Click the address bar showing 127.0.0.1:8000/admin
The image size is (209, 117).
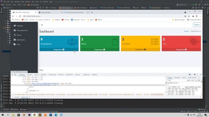tap(103, 16)
